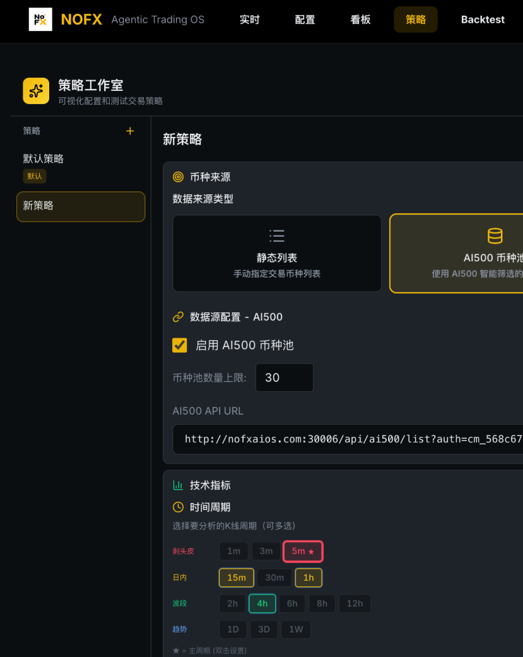This screenshot has width=523, height=657.
Task: Click the 数据源配置 link icon
Action: click(178, 317)
